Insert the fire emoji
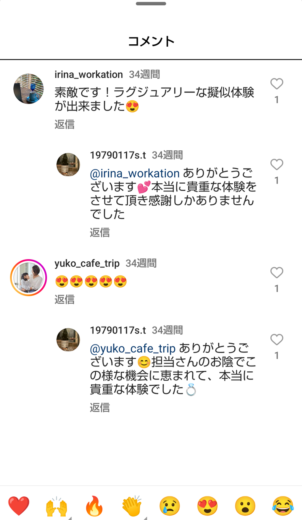302x520 pixels. click(94, 506)
